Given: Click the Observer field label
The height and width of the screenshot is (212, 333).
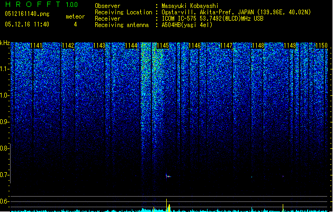Looking at the screenshot, I should 107,6.
